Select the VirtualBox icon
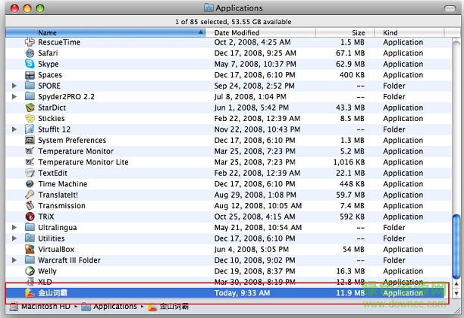The height and width of the screenshot is (318, 464). tap(30, 249)
